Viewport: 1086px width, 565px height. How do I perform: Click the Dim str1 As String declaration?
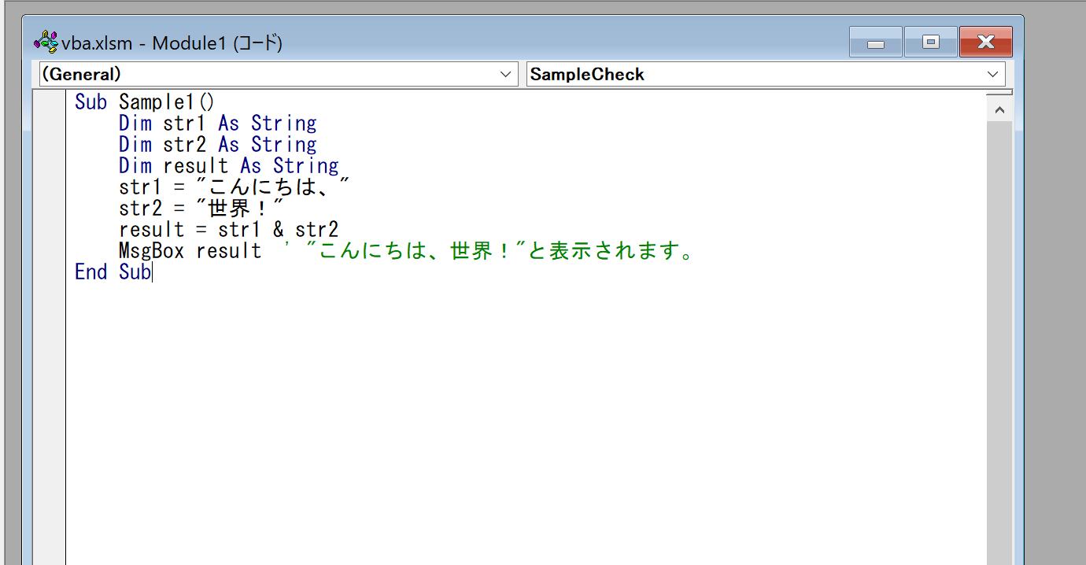pos(216,123)
